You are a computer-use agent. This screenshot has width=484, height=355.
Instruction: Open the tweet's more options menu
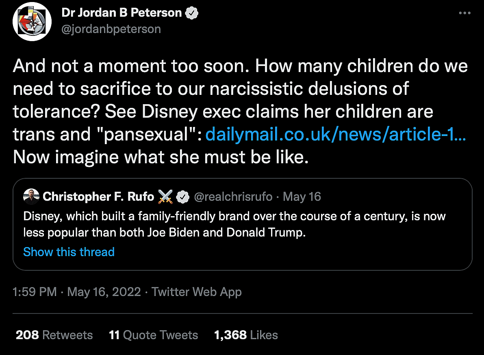point(464,13)
